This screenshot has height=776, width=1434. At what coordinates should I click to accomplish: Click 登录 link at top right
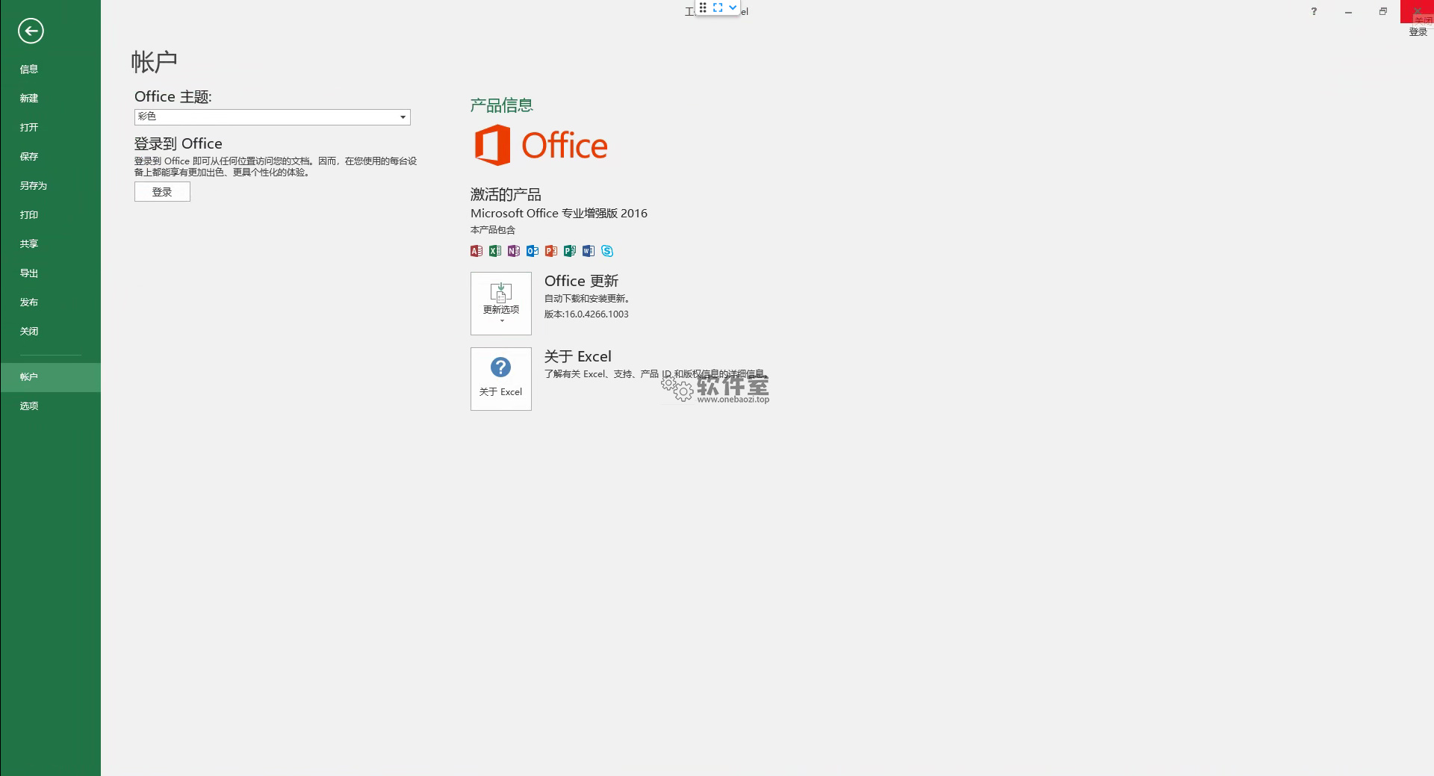(x=1418, y=32)
